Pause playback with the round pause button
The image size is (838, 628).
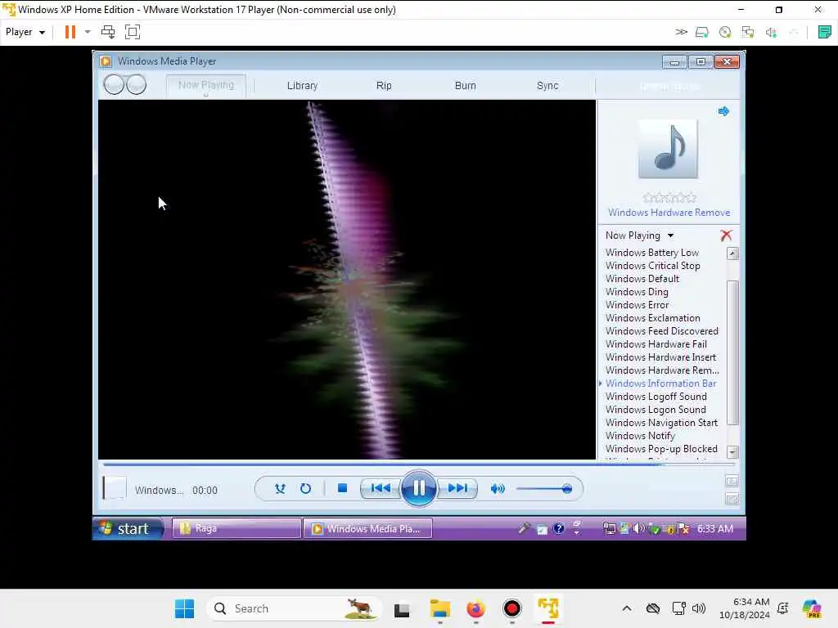coord(418,488)
